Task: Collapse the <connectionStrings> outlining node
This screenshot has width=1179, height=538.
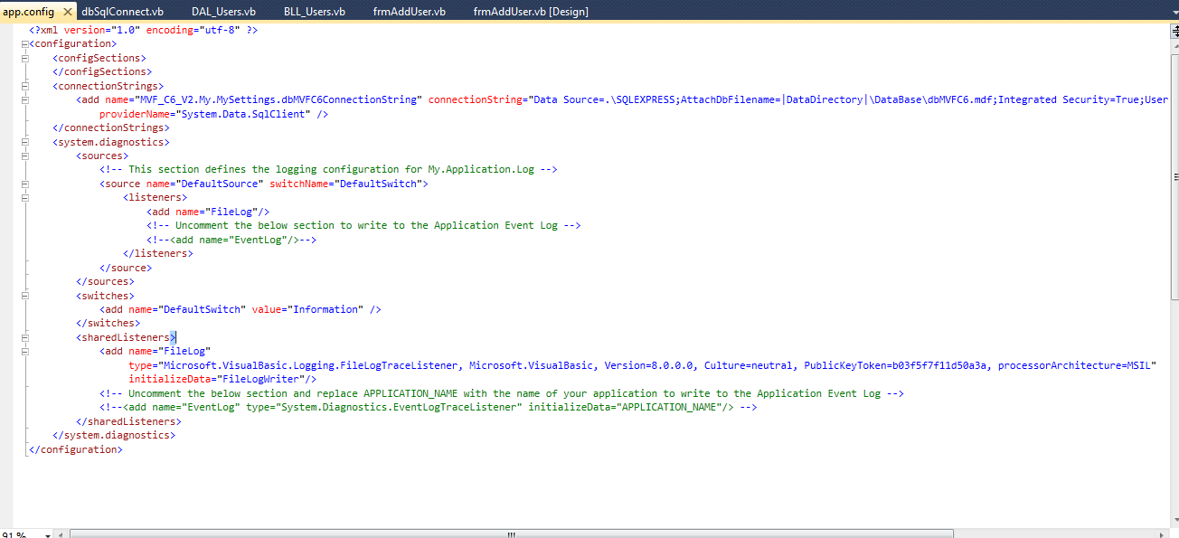Action: pos(25,86)
